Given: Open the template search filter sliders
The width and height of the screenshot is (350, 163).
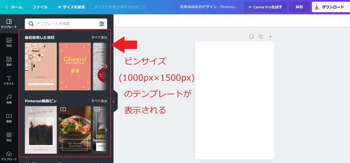Looking at the screenshot, I should pyautogui.click(x=102, y=24).
